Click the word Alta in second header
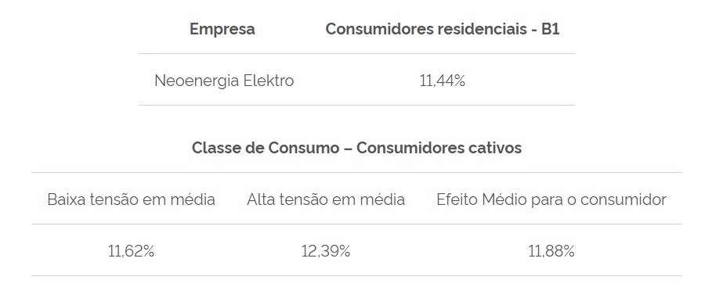 pyautogui.click(x=258, y=199)
